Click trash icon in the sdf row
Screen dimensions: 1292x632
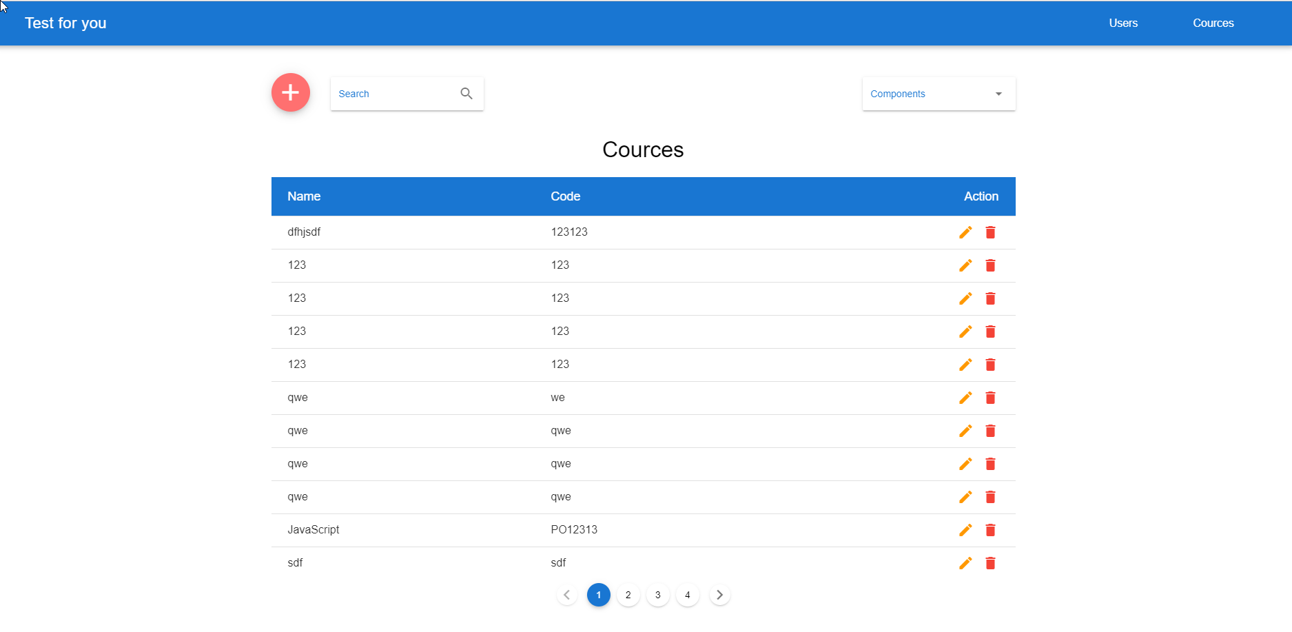[x=990, y=563]
